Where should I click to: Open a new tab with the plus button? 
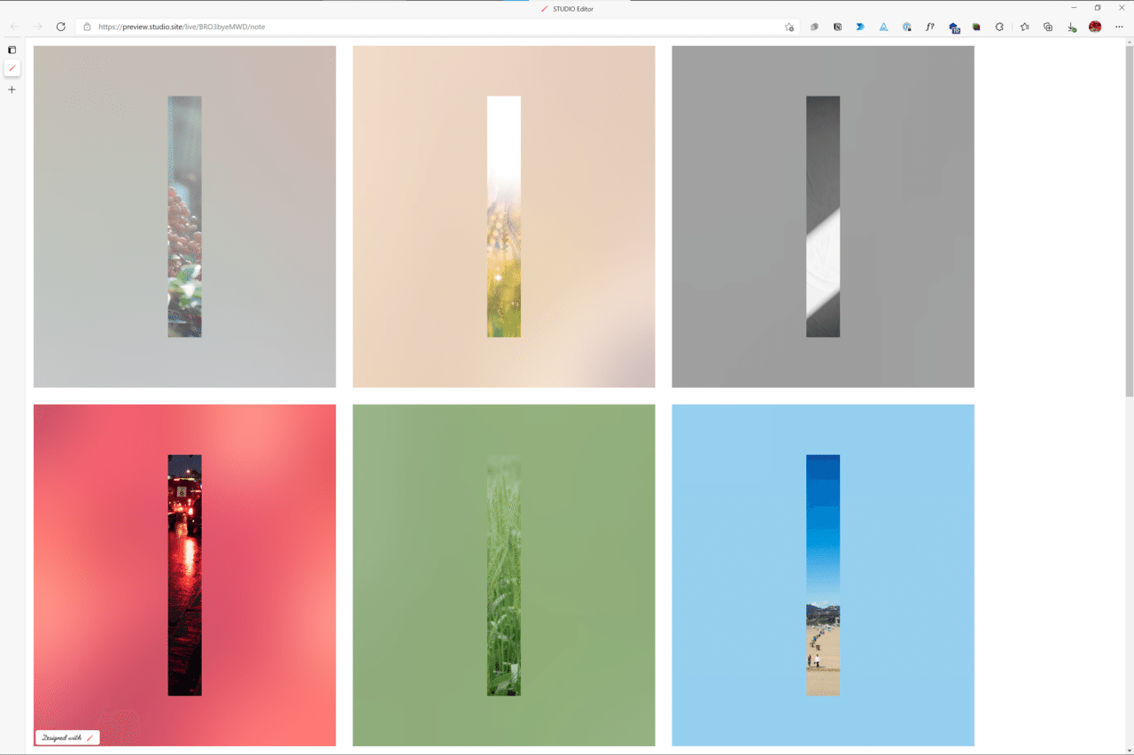click(x=12, y=89)
